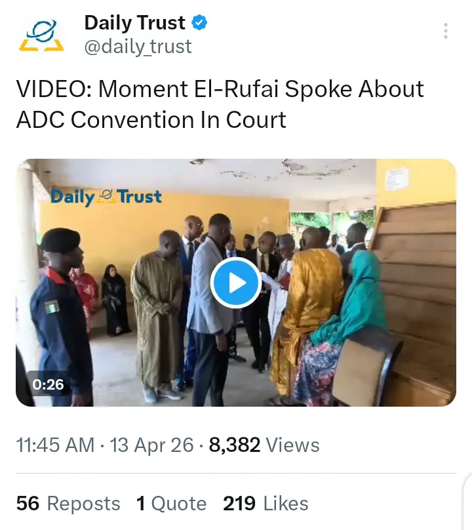Tap the 11:45 AM post time
472x530 pixels.
tap(55, 445)
